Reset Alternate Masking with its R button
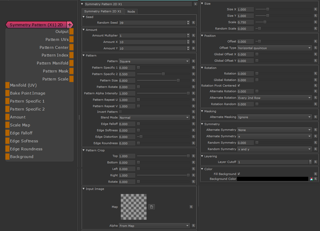The image size is (320, 231). 315,117
